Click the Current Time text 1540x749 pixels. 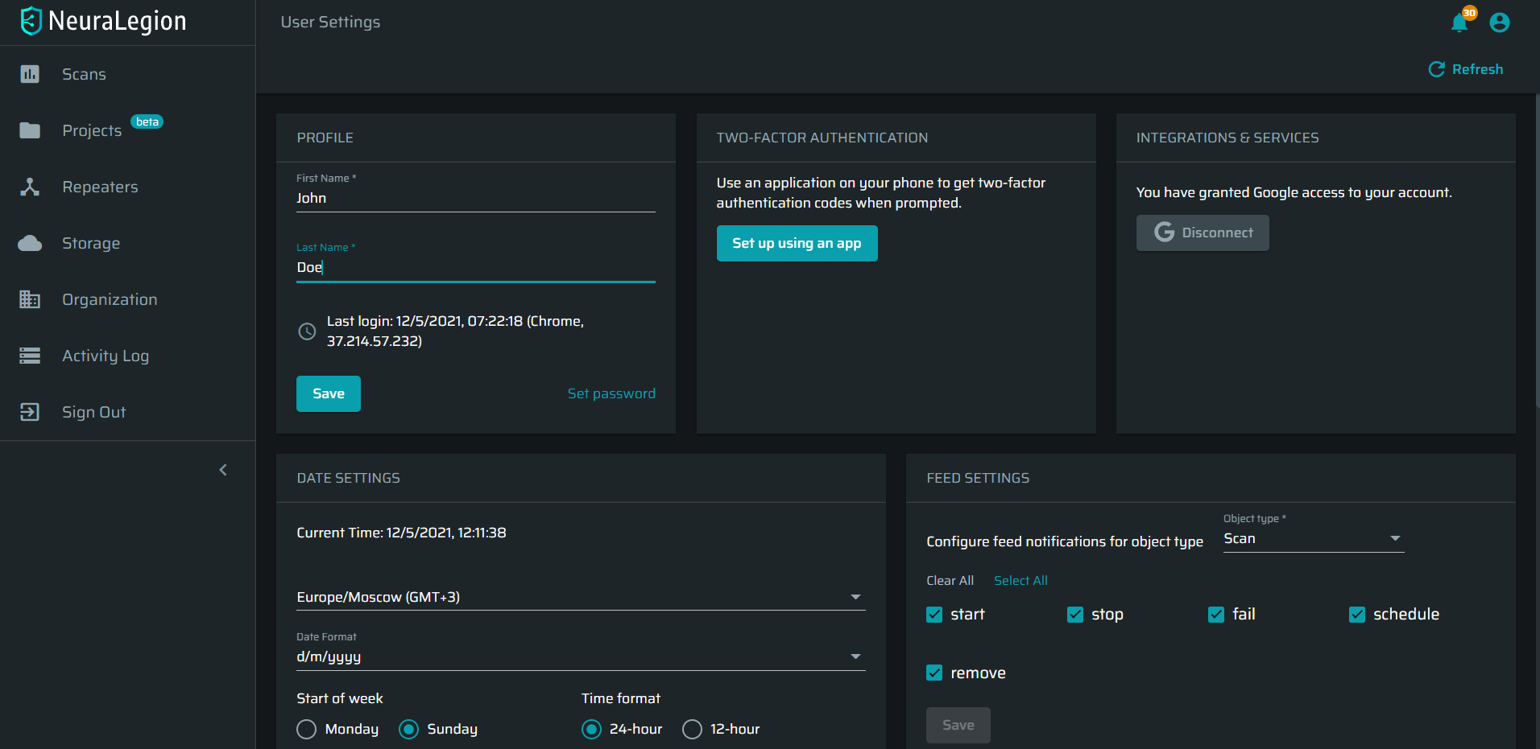[401, 533]
